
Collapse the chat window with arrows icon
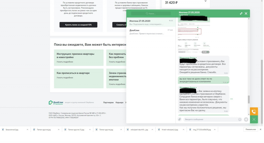pyautogui.click(x=241, y=13)
